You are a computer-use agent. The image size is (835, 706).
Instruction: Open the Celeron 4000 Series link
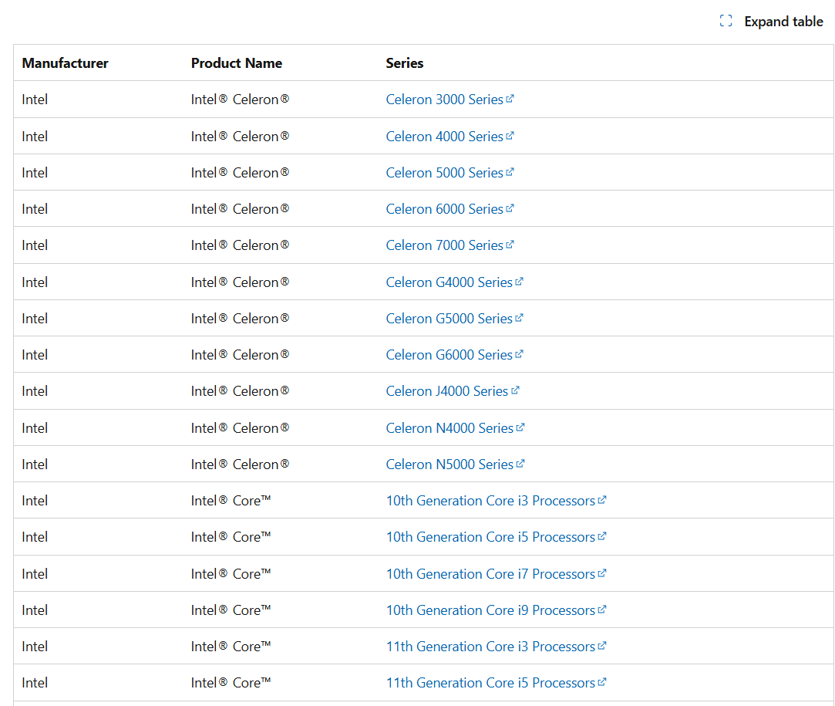click(444, 137)
